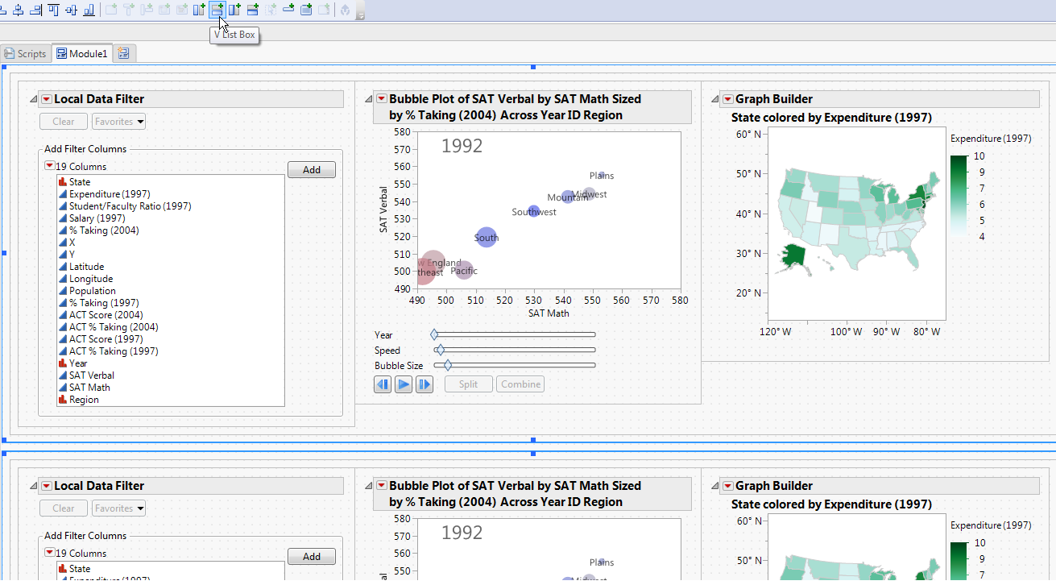The width and height of the screenshot is (1056, 585).
Task: Click the V List Box toolbar icon
Action: tap(217, 10)
